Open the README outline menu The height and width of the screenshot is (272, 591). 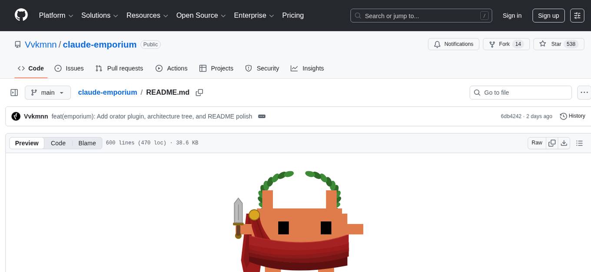click(x=580, y=143)
